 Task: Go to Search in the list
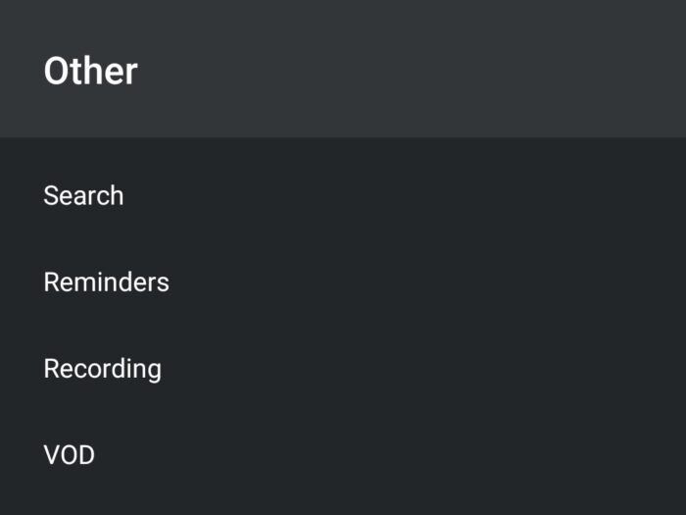click(x=84, y=195)
